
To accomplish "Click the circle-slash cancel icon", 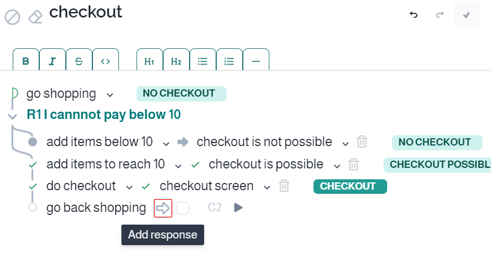I will pyautogui.click(x=13, y=18).
